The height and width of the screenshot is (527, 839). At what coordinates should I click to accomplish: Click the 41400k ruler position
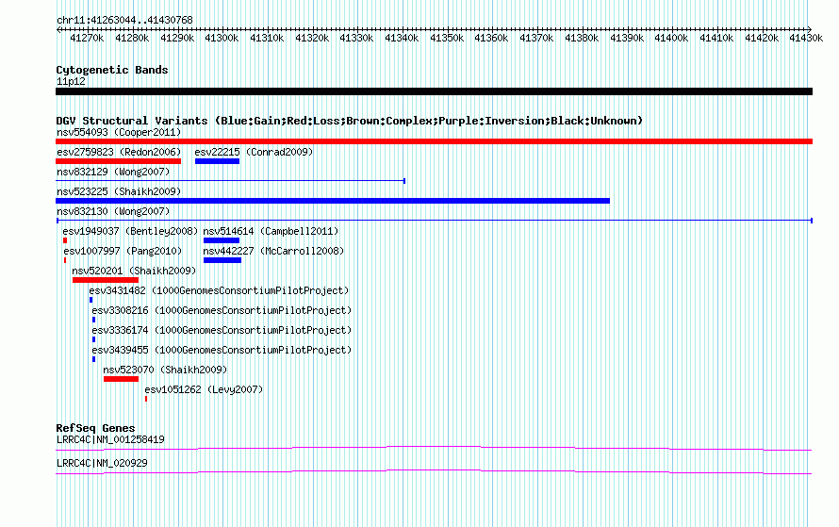click(x=671, y=38)
